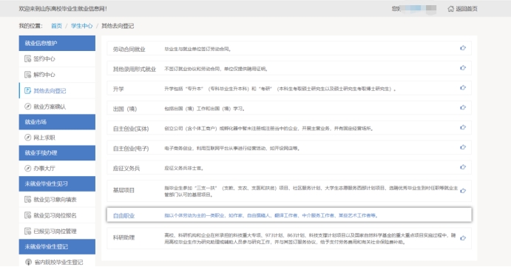Viewport: 511px width, 267px height.
Task: Open 学生中心 breadcrumb link
Action: (x=82, y=26)
